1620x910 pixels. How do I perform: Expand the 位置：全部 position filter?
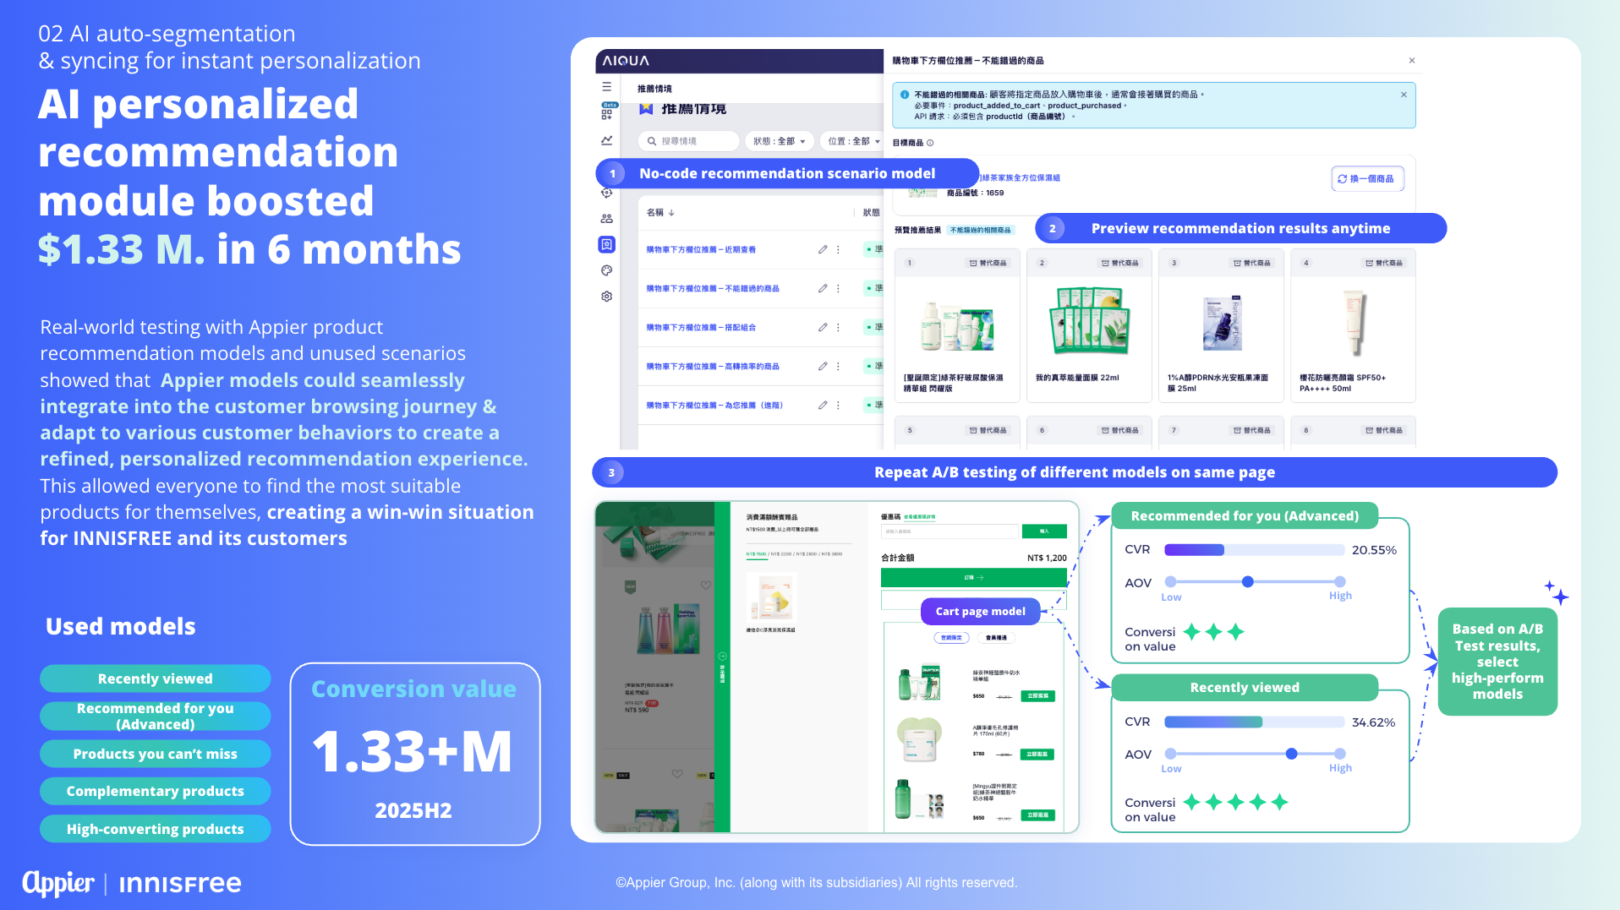tap(852, 141)
